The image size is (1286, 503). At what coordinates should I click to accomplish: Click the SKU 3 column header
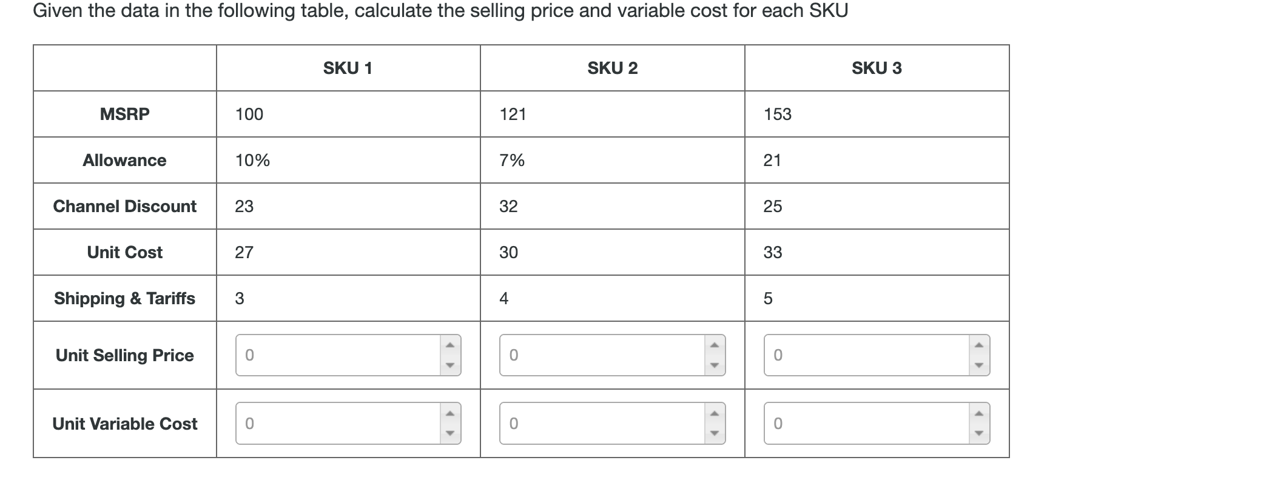click(876, 68)
